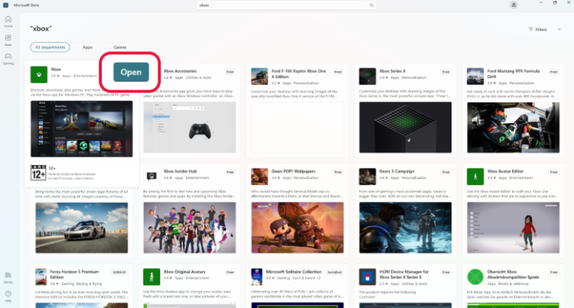This screenshot has width=574, height=308.
Task: Click the Microsoft Store logo icon
Action: [x=5, y=5]
